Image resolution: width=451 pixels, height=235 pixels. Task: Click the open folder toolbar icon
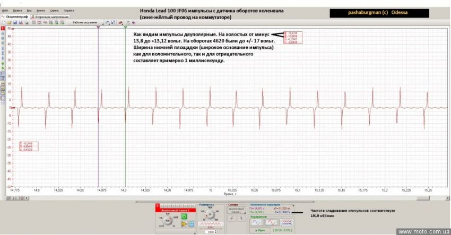pyautogui.click(x=9, y=22)
